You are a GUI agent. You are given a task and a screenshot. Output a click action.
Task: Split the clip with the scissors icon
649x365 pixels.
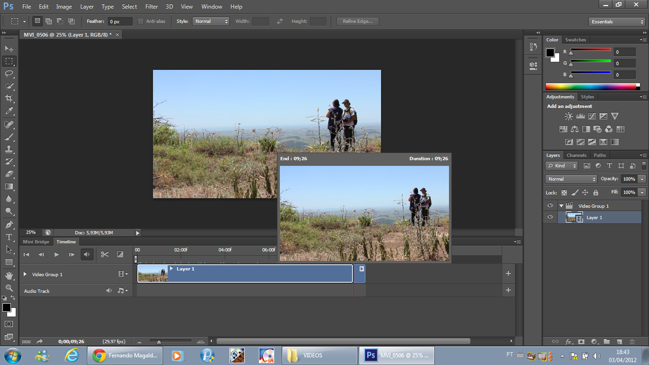pos(105,254)
